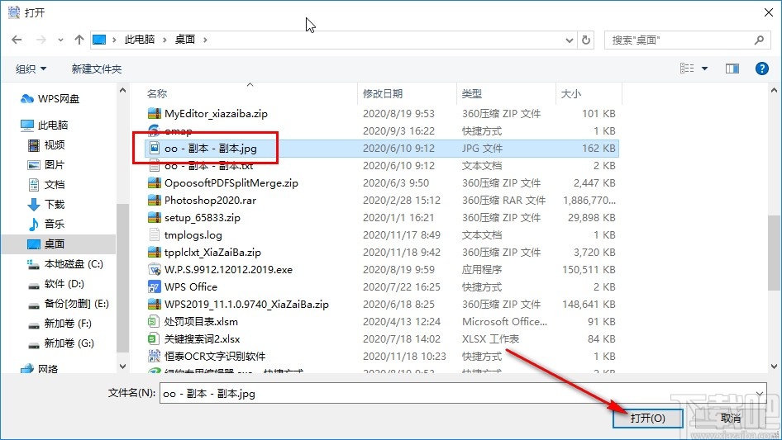Image resolution: width=782 pixels, height=440 pixels.
Task: Click 此电脑 in the address breadcrumb
Action: (x=140, y=40)
